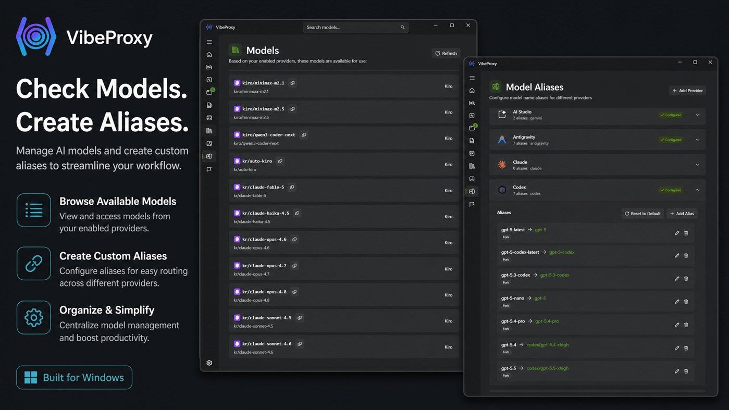Go to Home in Models window sidebar
Image resolution: width=729 pixels, height=410 pixels.
[209, 55]
